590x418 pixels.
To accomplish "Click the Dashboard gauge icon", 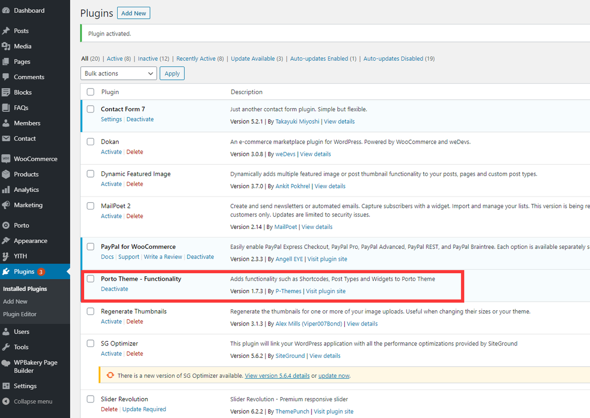I will tap(6, 10).
